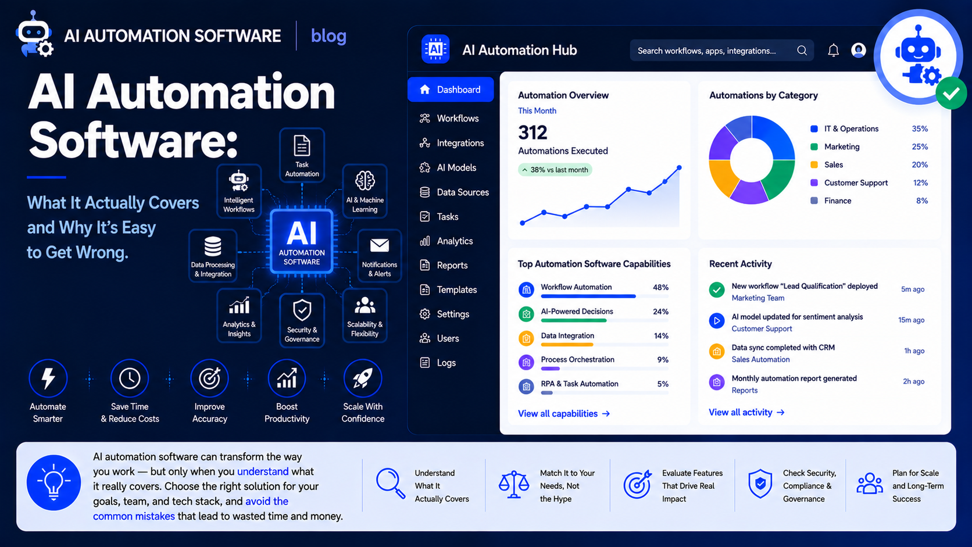Click the Automate Smarter lightning icon

click(x=48, y=378)
